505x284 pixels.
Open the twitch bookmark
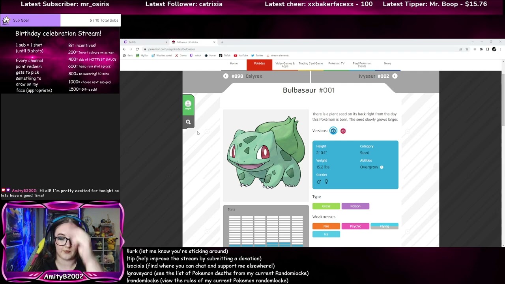(196, 56)
